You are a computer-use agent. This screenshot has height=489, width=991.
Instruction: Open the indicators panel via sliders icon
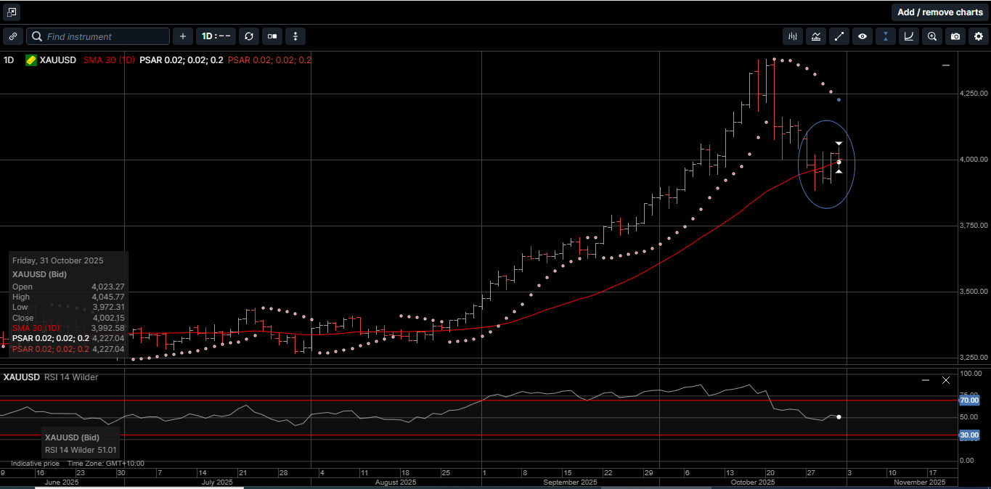click(792, 36)
